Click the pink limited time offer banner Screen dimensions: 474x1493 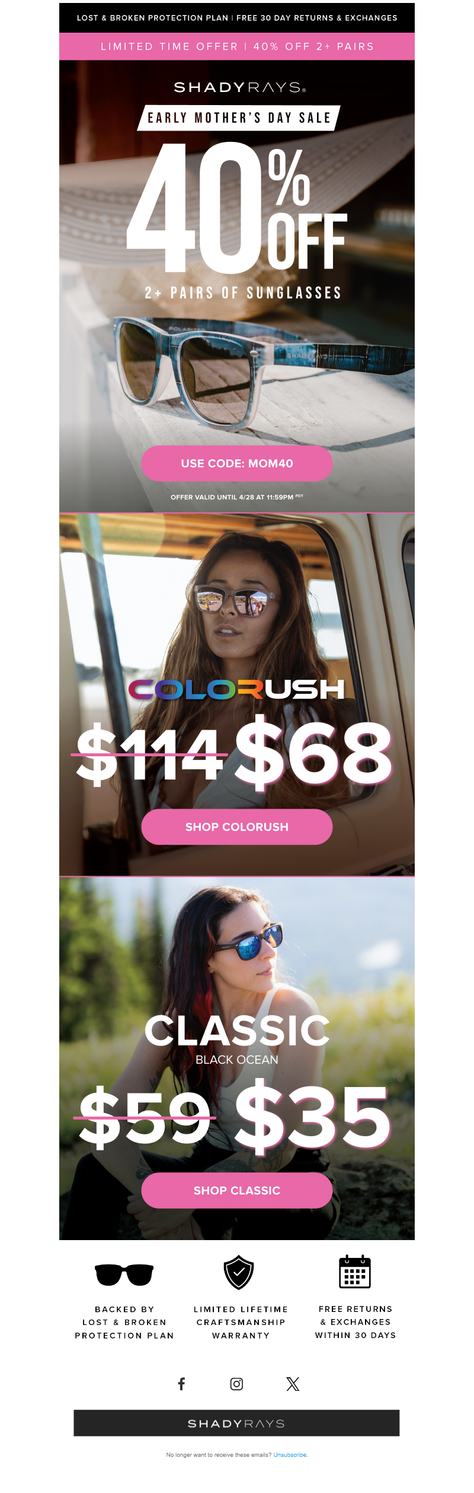[237, 46]
